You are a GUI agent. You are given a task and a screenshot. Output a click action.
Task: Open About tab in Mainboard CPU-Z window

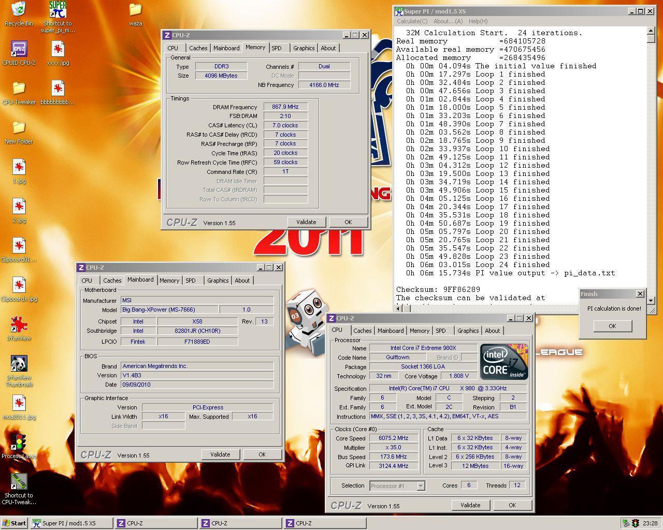(242, 281)
